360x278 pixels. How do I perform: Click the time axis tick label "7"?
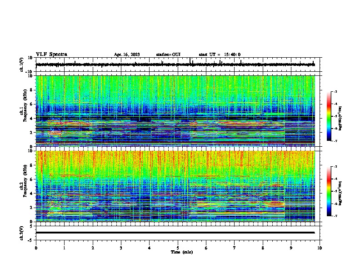(235, 248)
